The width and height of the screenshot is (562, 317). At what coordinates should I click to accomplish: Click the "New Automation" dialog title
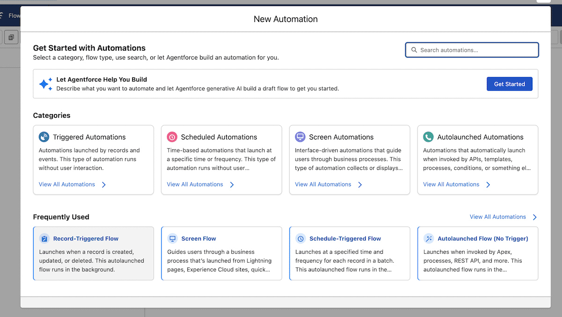tap(286, 19)
